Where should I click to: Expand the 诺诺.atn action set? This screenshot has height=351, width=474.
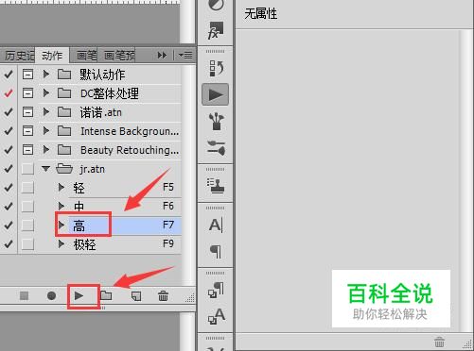(x=46, y=111)
